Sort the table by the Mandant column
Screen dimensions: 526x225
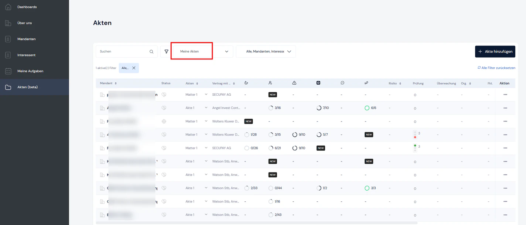(108, 83)
